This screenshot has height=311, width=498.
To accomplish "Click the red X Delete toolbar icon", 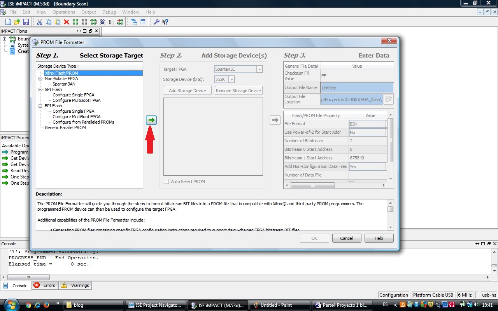I will pyautogui.click(x=66, y=22).
